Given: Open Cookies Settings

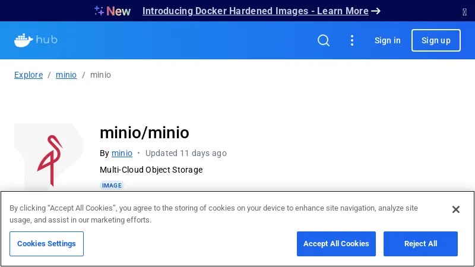Looking at the screenshot, I should point(46,244).
